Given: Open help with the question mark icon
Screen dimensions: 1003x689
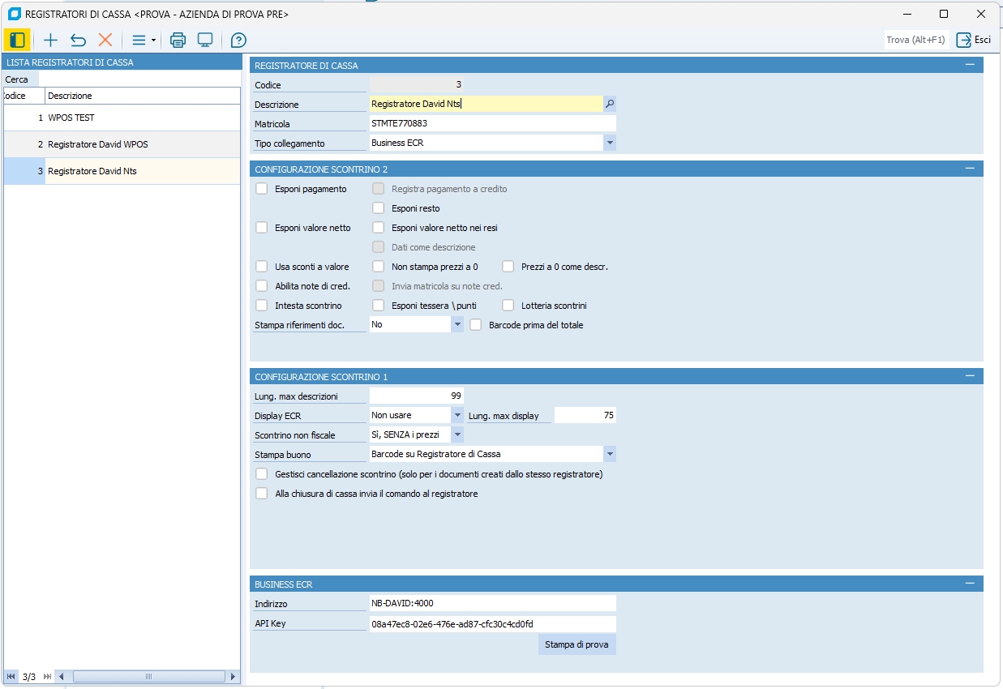Looking at the screenshot, I should pyautogui.click(x=238, y=40).
